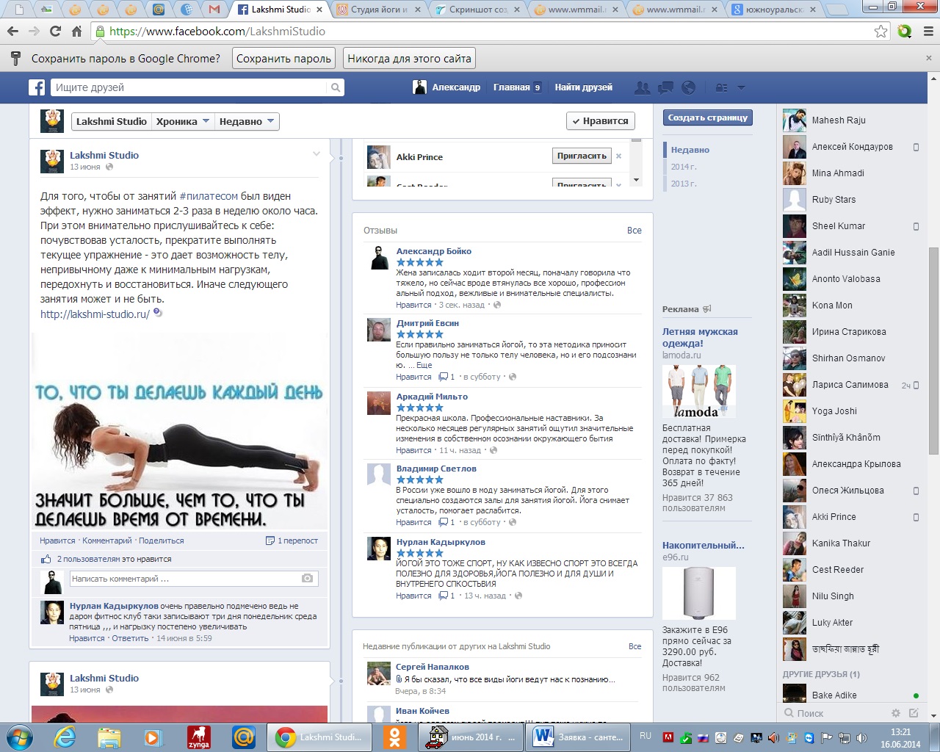Screen dimensions: 940x752
Task: Click the Facebook logo icon
Action: point(37,87)
